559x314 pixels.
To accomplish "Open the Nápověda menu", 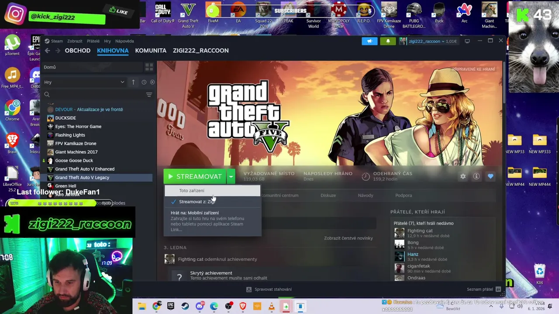I will pyautogui.click(x=124, y=41).
